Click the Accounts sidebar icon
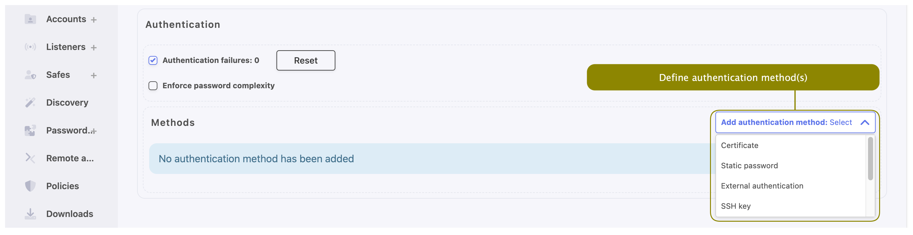The image size is (913, 235). pyautogui.click(x=30, y=19)
